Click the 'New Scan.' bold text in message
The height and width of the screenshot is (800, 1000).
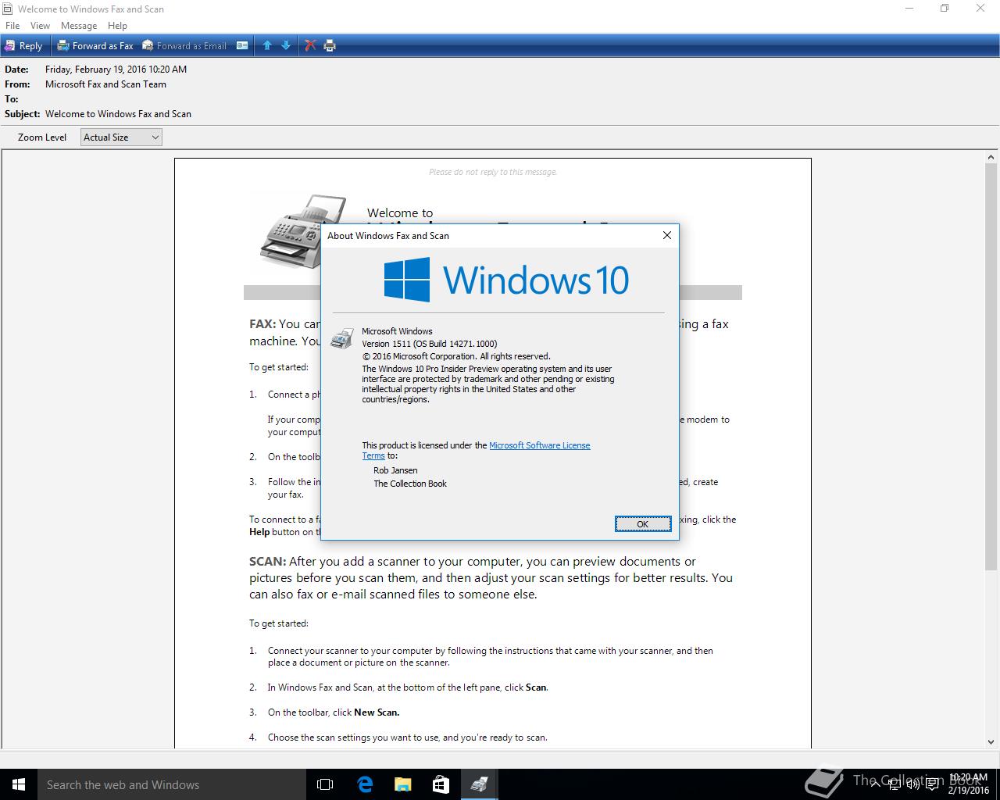pos(377,712)
